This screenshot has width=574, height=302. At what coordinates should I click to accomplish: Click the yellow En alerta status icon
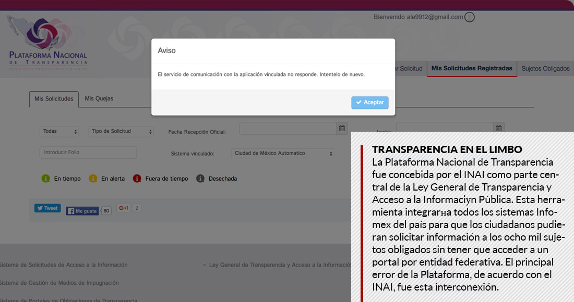[93, 179]
